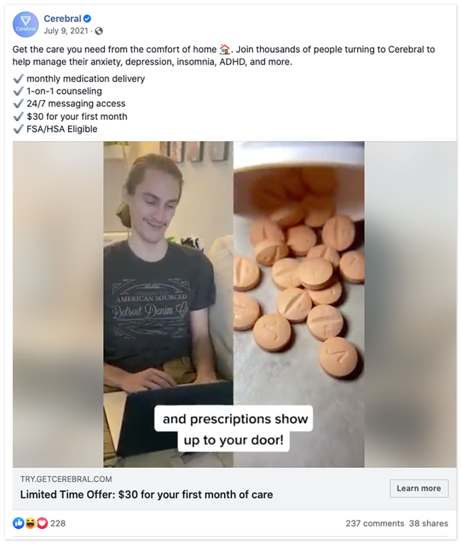Viewport: 461px width, 544px height.
Task: Click the checkmark beside monthly medication delivery
Action: [18, 79]
